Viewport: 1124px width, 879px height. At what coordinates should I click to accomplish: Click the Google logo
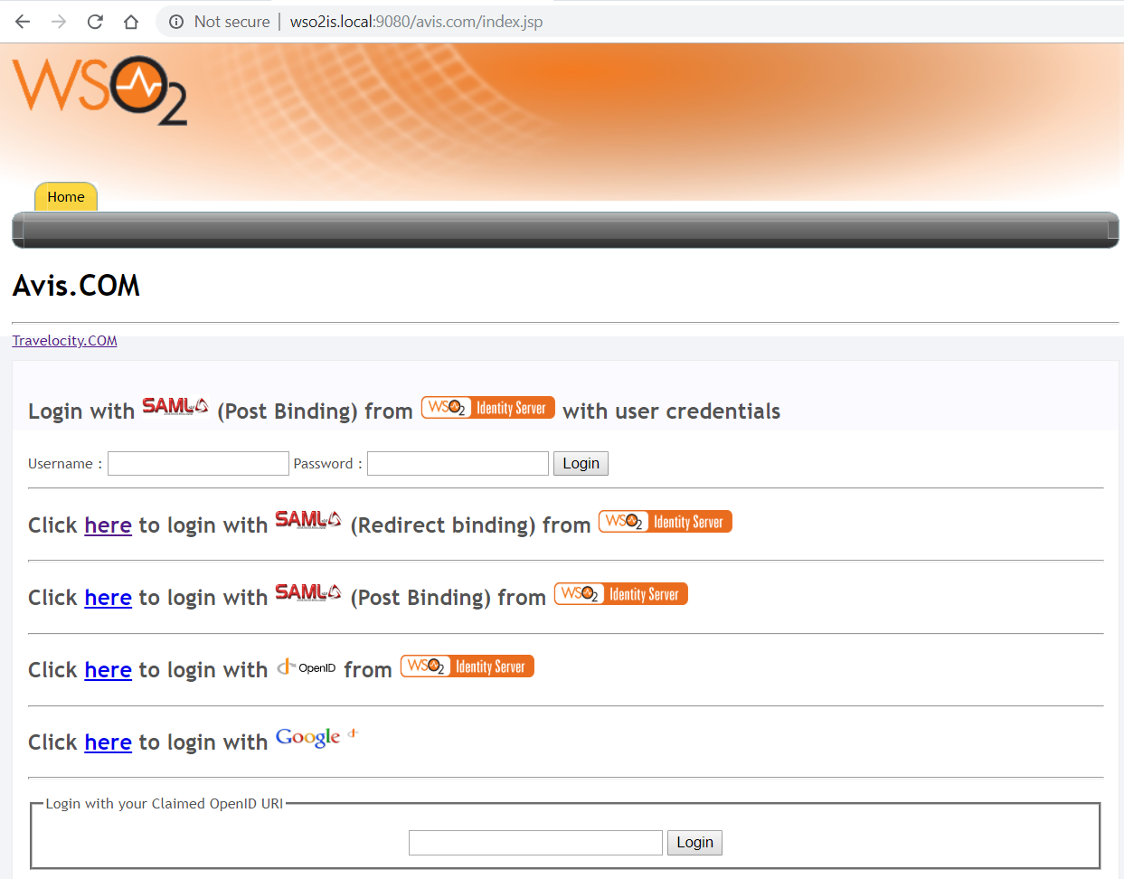pyautogui.click(x=316, y=738)
